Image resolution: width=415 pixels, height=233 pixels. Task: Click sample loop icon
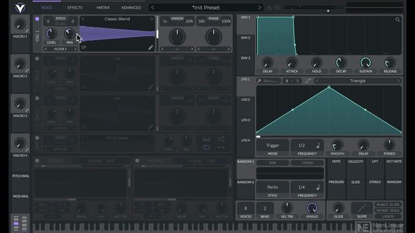coord(206,147)
